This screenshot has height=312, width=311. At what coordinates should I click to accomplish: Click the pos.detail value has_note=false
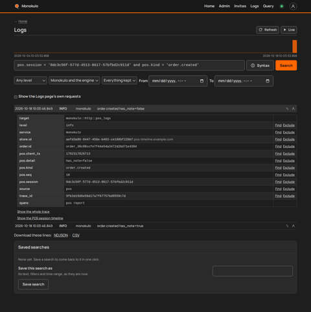point(79,161)
